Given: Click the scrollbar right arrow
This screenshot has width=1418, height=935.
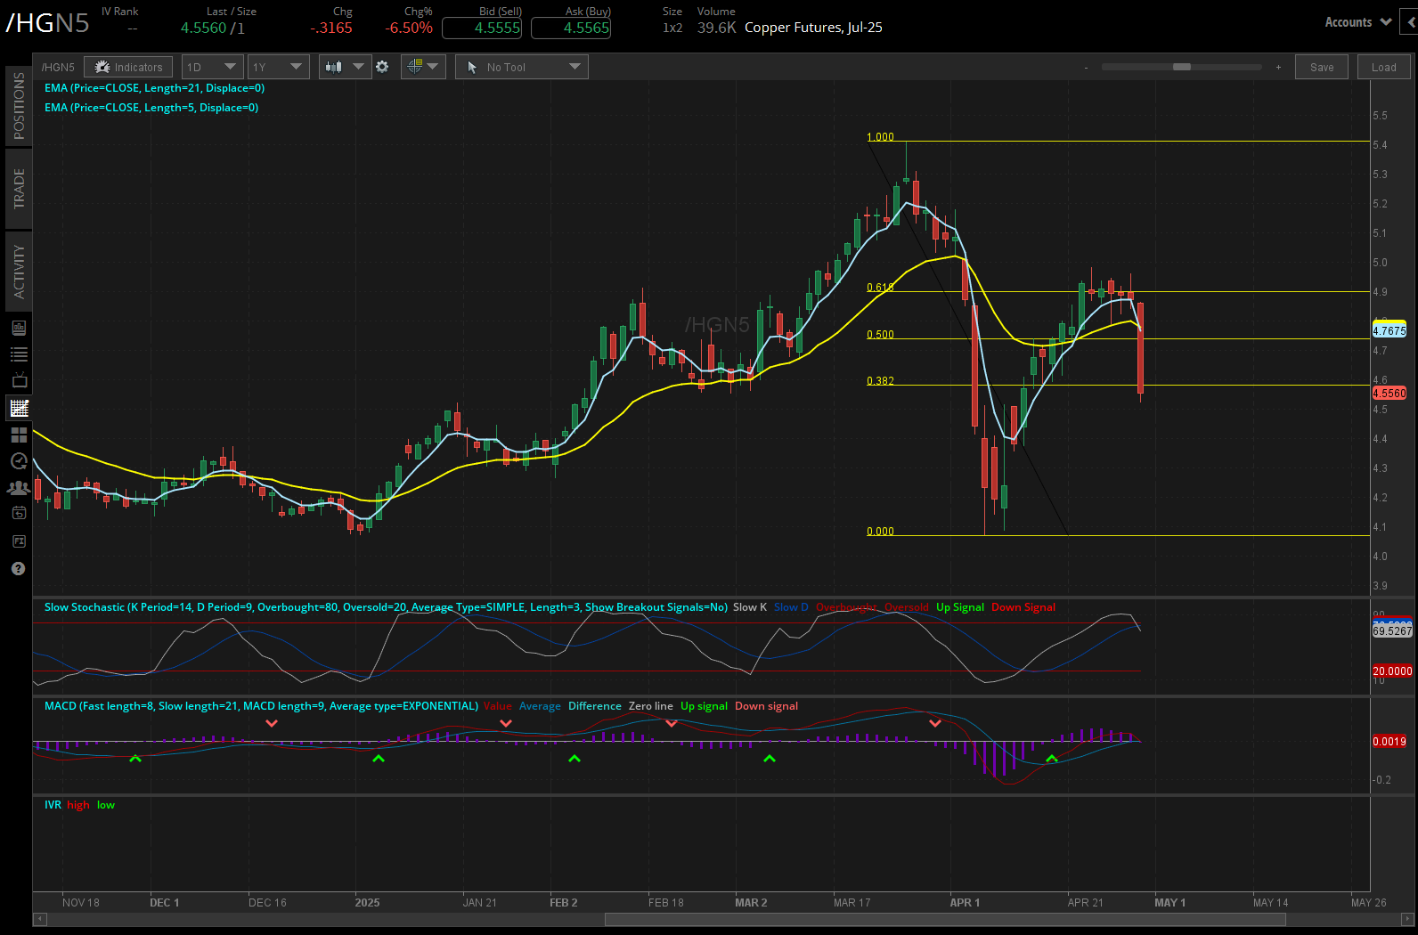Looking at the screenshot, I should tap(1408, 919).
